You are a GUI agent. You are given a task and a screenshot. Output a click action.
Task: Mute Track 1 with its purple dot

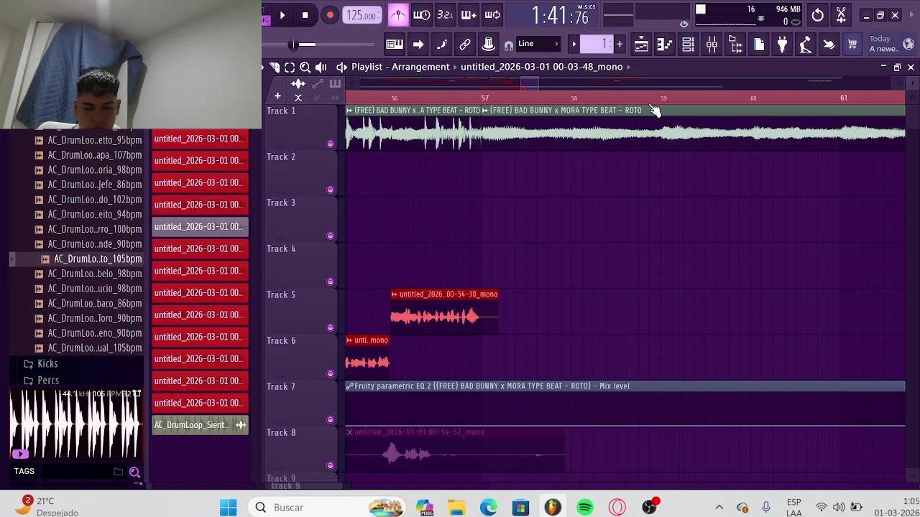330,144
